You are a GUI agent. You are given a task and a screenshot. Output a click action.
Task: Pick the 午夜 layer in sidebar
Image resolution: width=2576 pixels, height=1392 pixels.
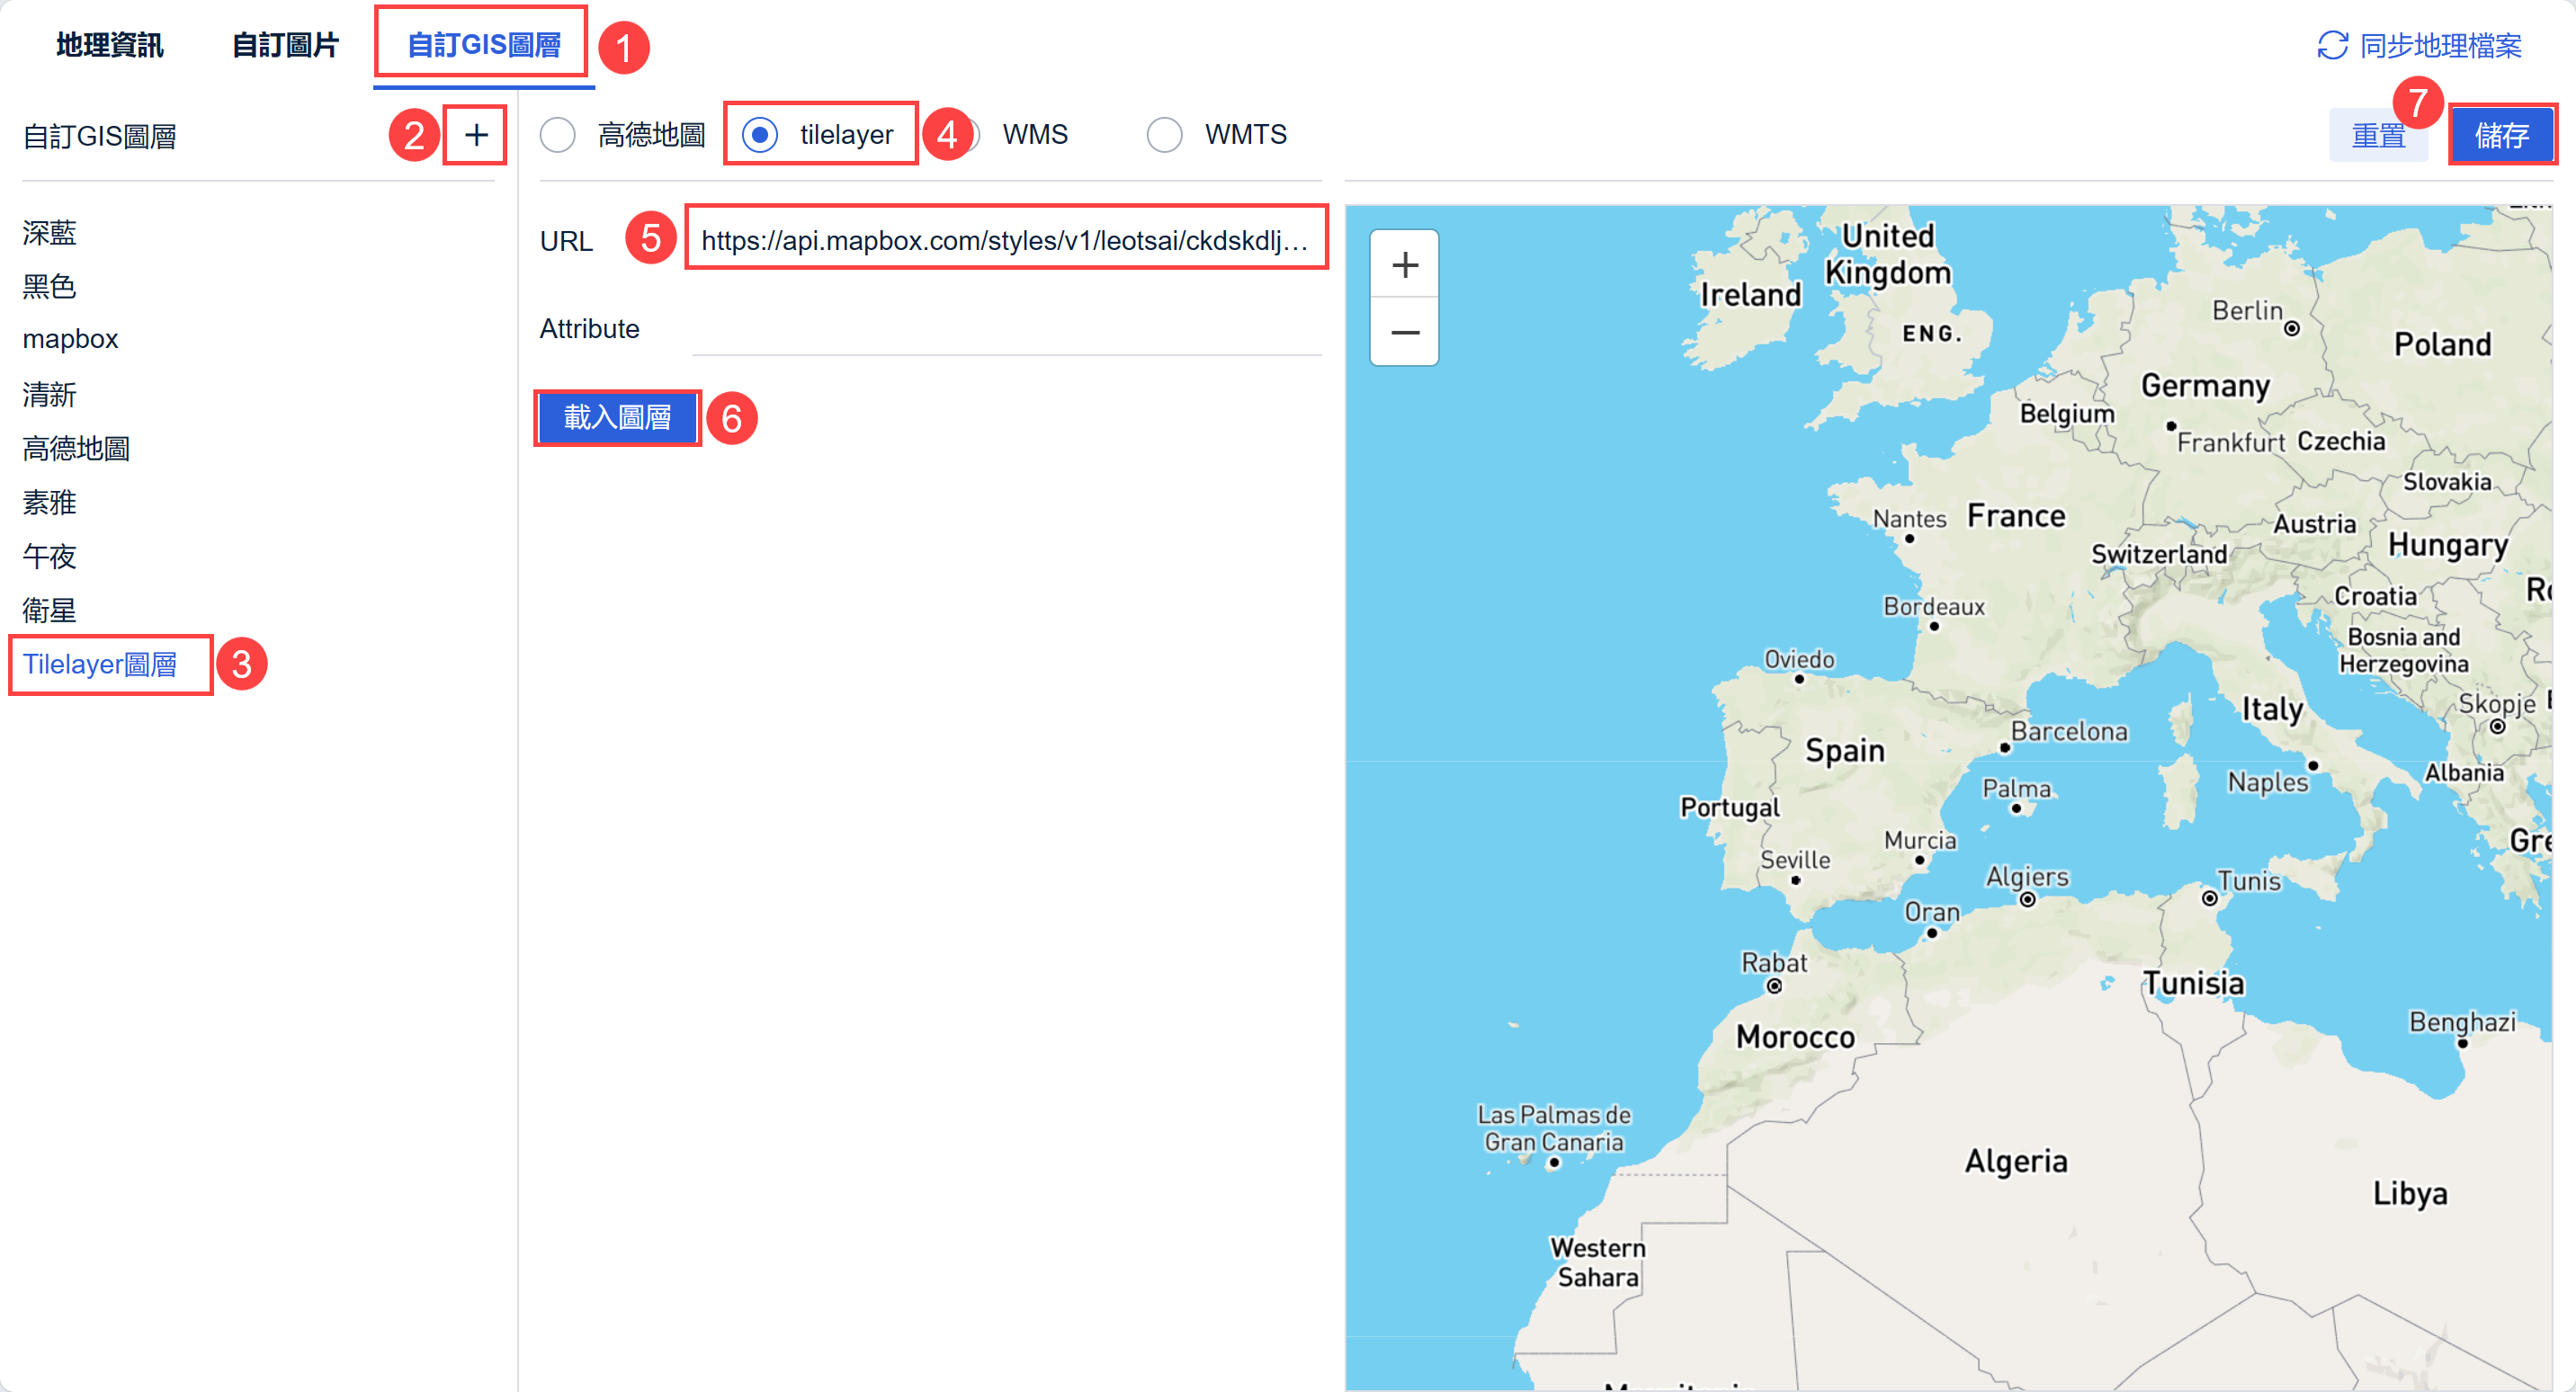click(x=50, y=556)
